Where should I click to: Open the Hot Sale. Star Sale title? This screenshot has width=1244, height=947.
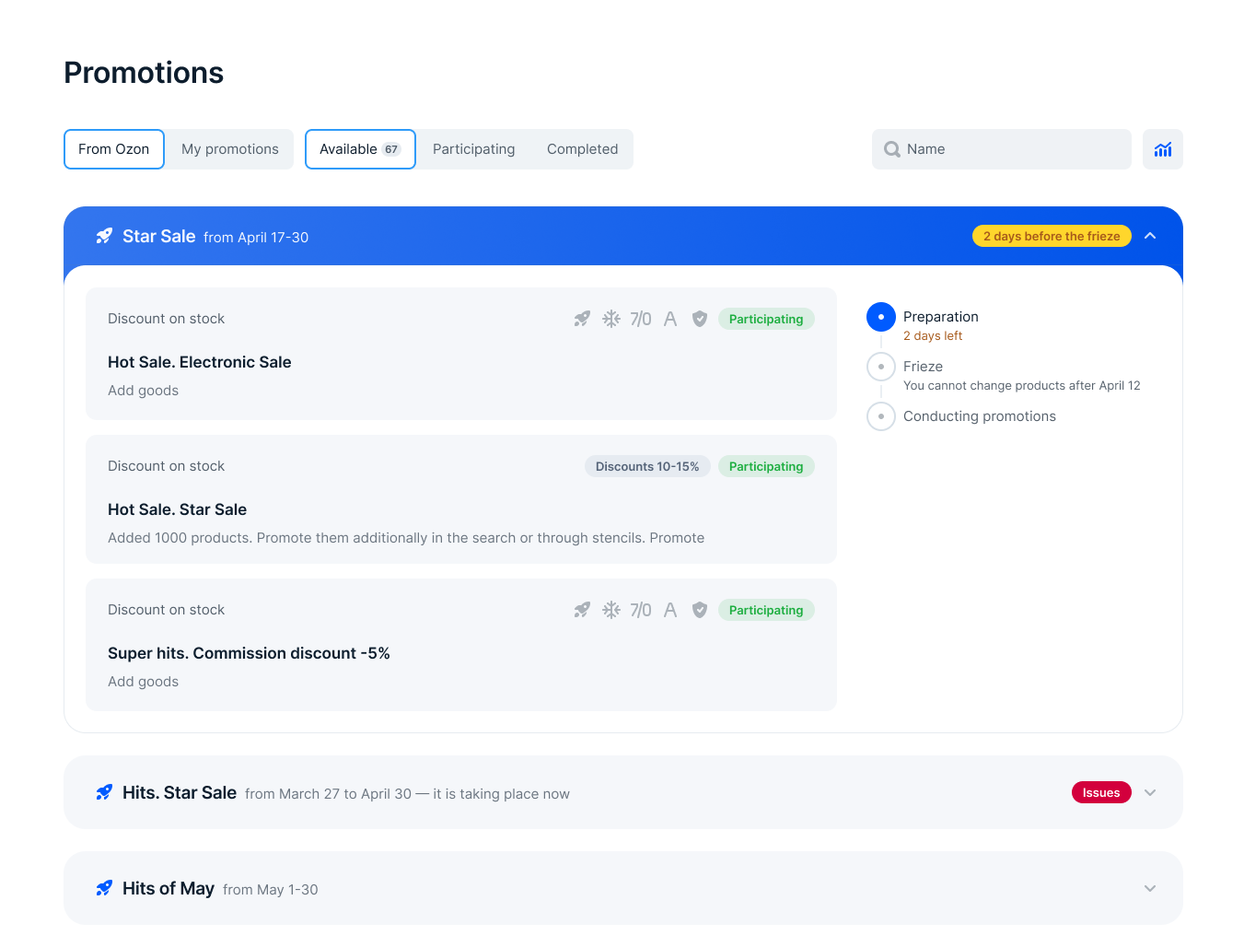pyautogui.click(x=178, y=509)
